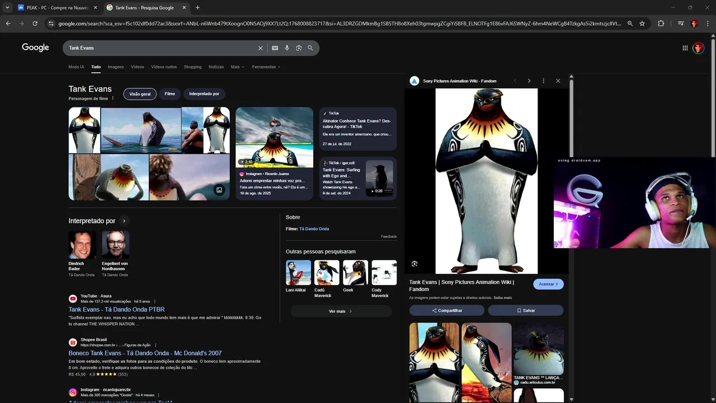The height and width of the screenshot is (403, 716).
Task: Open the browser zoom magnifier icon
Action: coord(630,24)
